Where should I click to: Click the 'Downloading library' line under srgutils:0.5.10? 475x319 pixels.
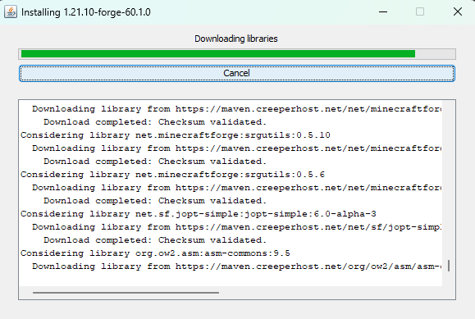[237, 148]
